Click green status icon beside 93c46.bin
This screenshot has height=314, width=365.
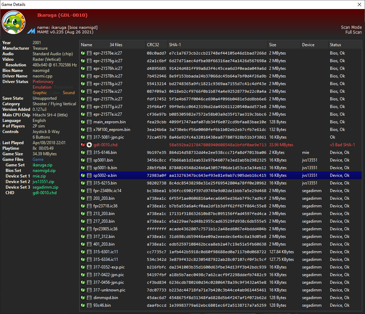click(83, 305)
